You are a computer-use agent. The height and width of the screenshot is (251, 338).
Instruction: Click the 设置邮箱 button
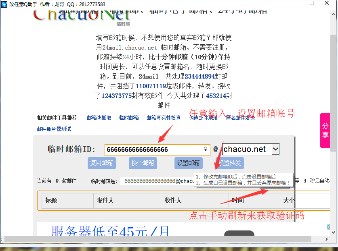(x=189, y=163)
